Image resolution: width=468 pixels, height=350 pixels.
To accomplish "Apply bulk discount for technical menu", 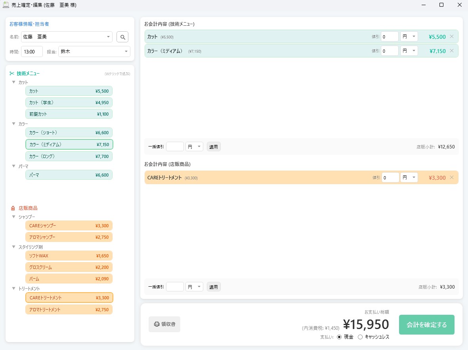I will (214, 147).
